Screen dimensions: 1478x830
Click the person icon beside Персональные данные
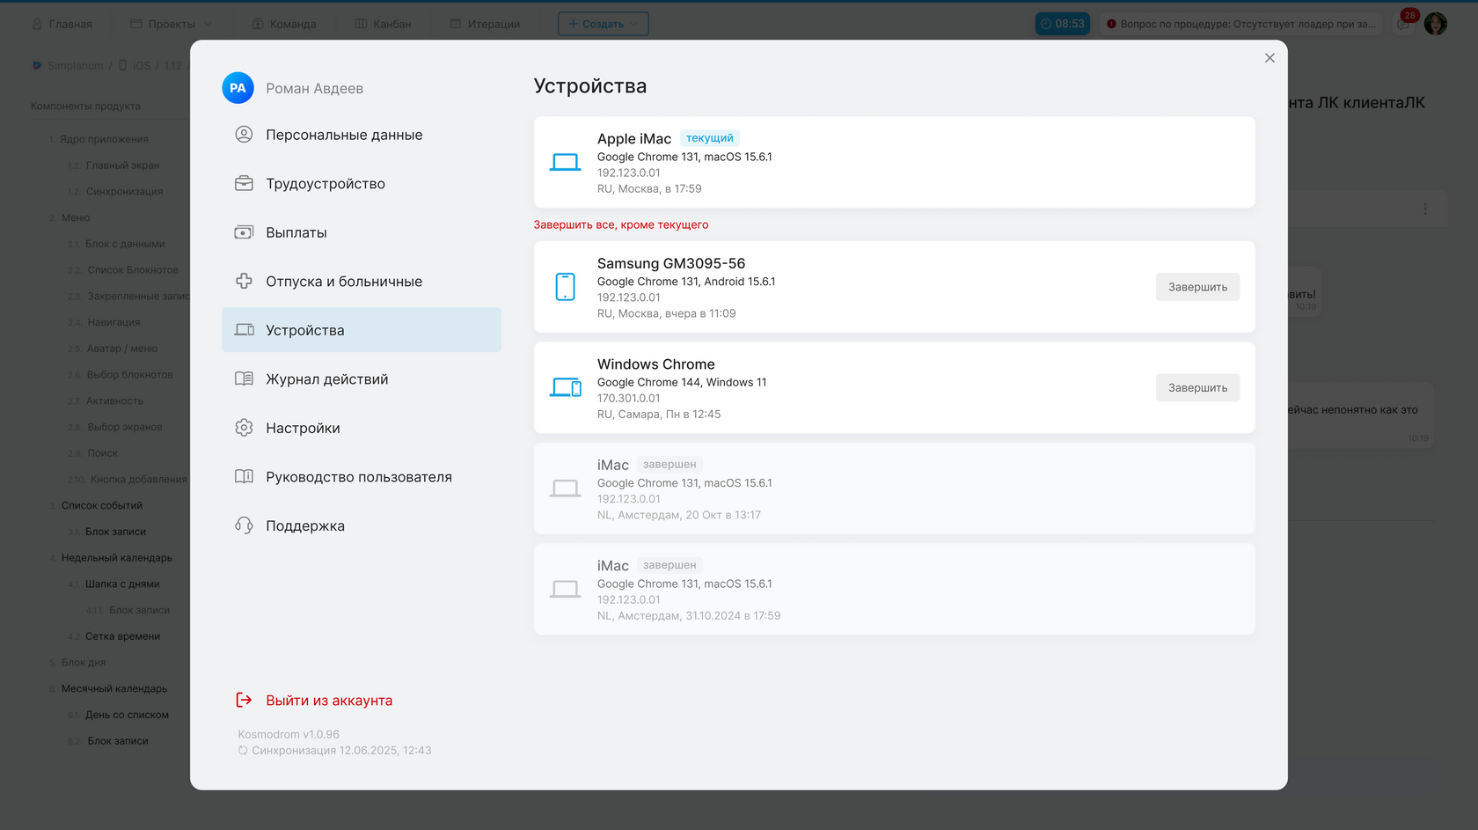(244, 135)
